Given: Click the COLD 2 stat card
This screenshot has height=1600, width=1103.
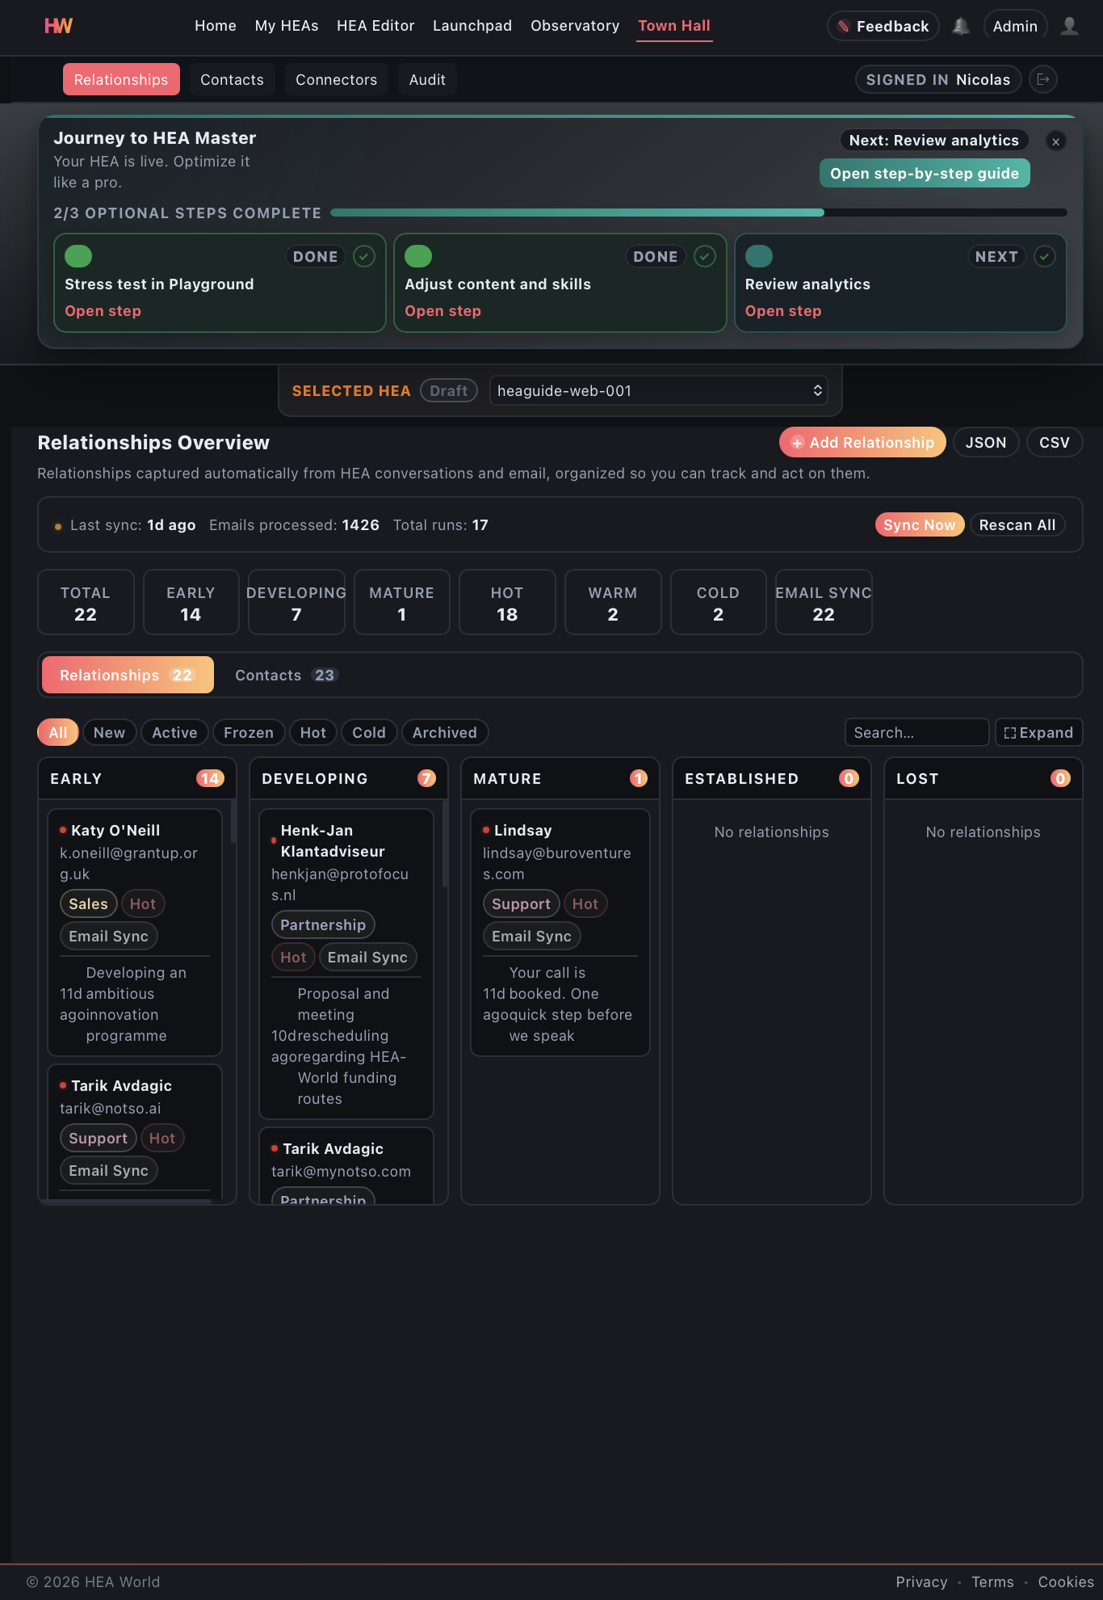Looking at the screenshot, I should [x=718, y=602].
